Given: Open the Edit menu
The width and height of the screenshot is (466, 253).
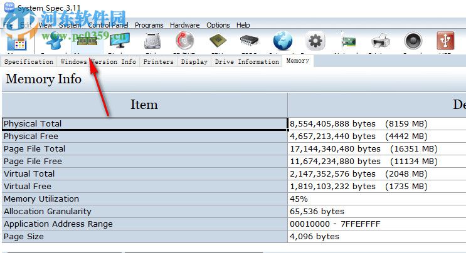Looking at the screenshot, I should (26, 25).
